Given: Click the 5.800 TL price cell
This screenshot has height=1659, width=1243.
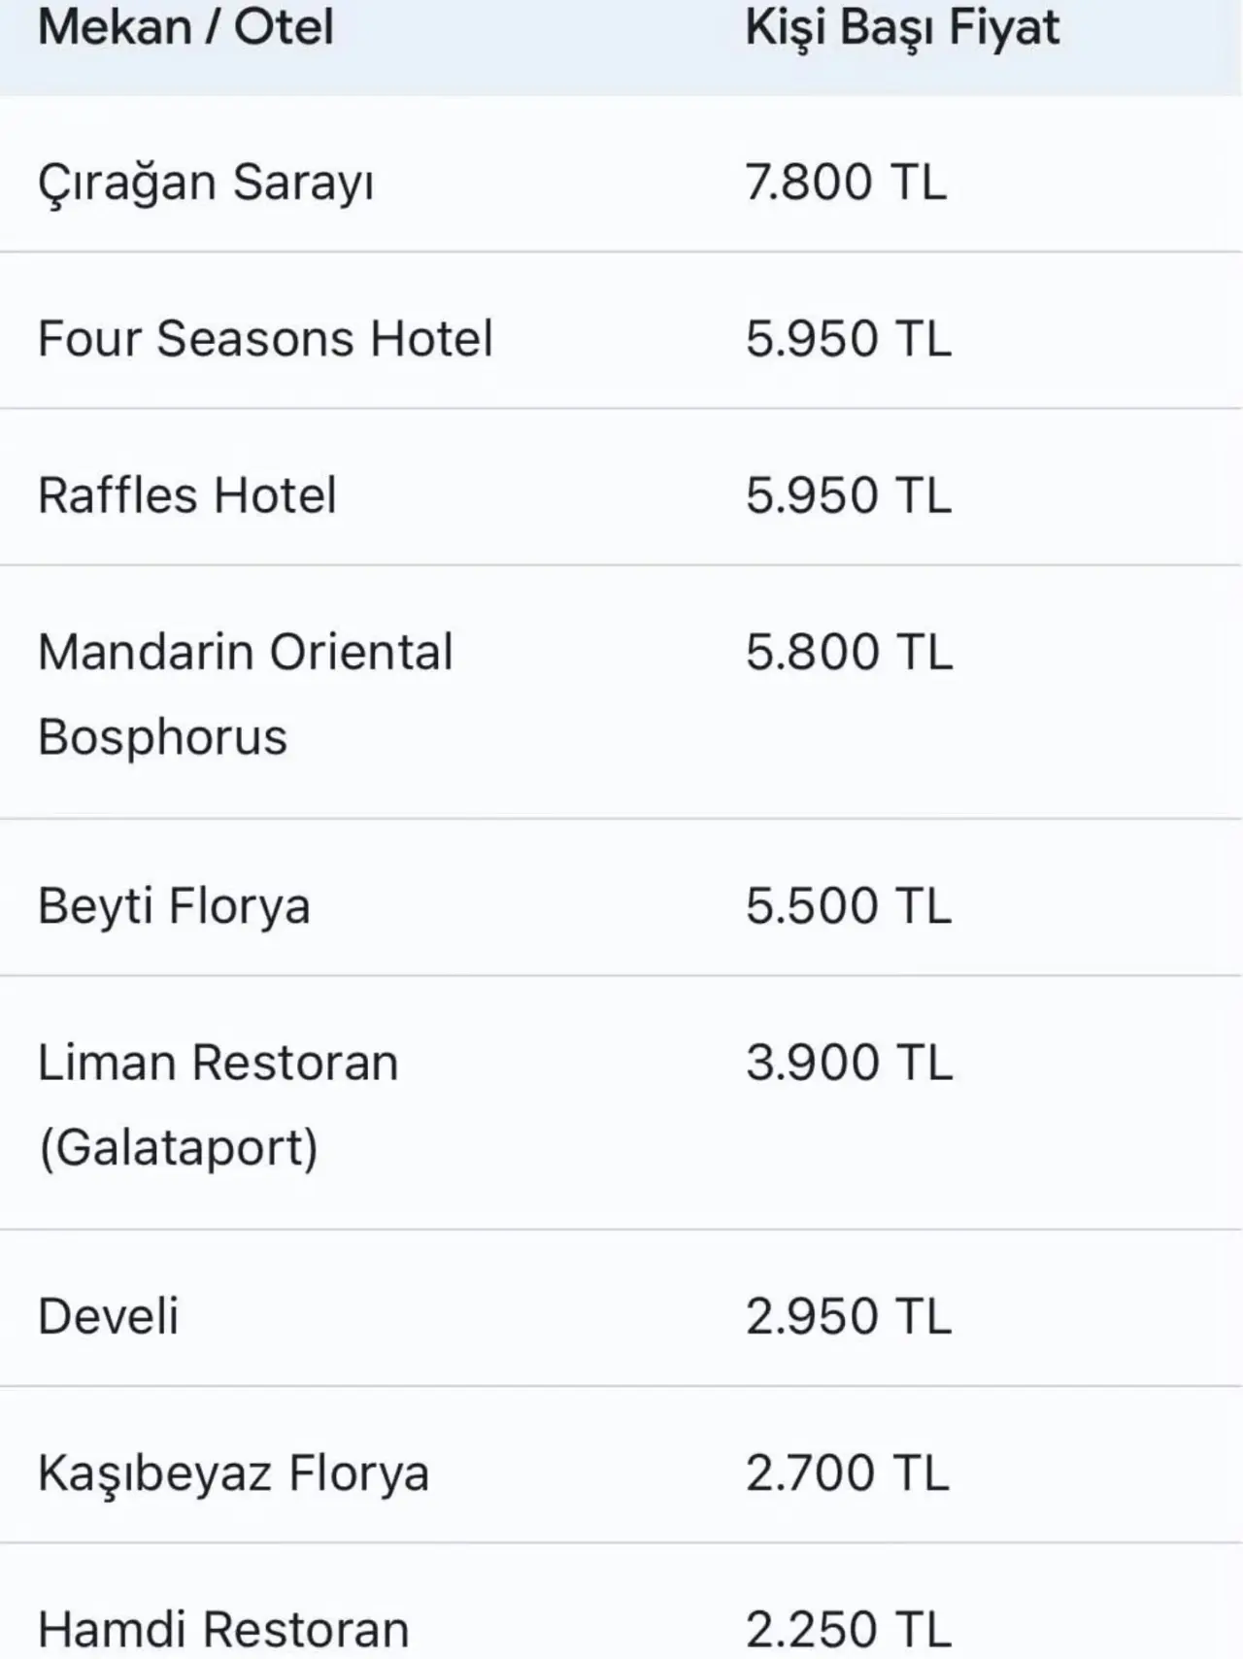Looking at the screenshot, I should (x=850, y=652).
